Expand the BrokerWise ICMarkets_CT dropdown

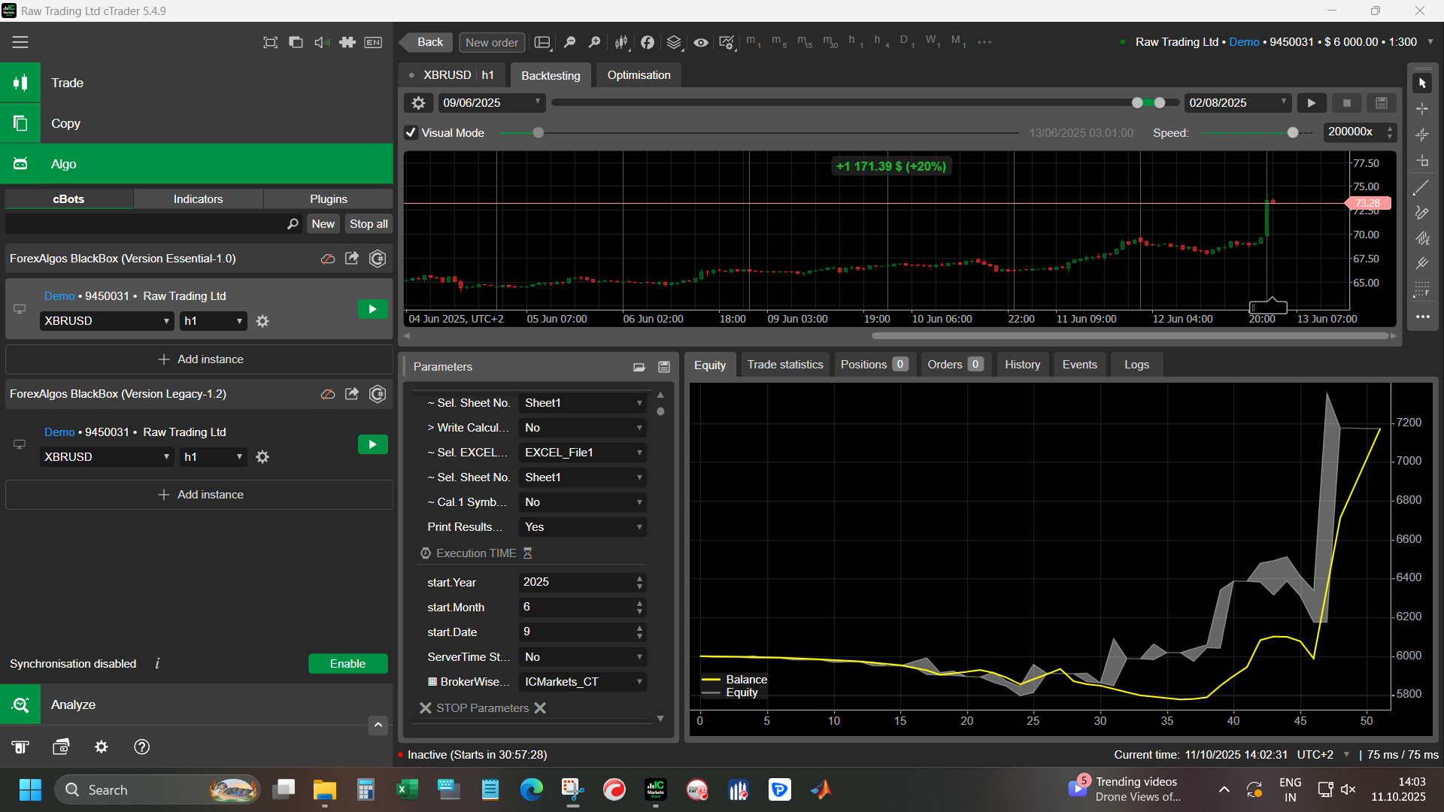pyautogui.click(x=582, y=682)
